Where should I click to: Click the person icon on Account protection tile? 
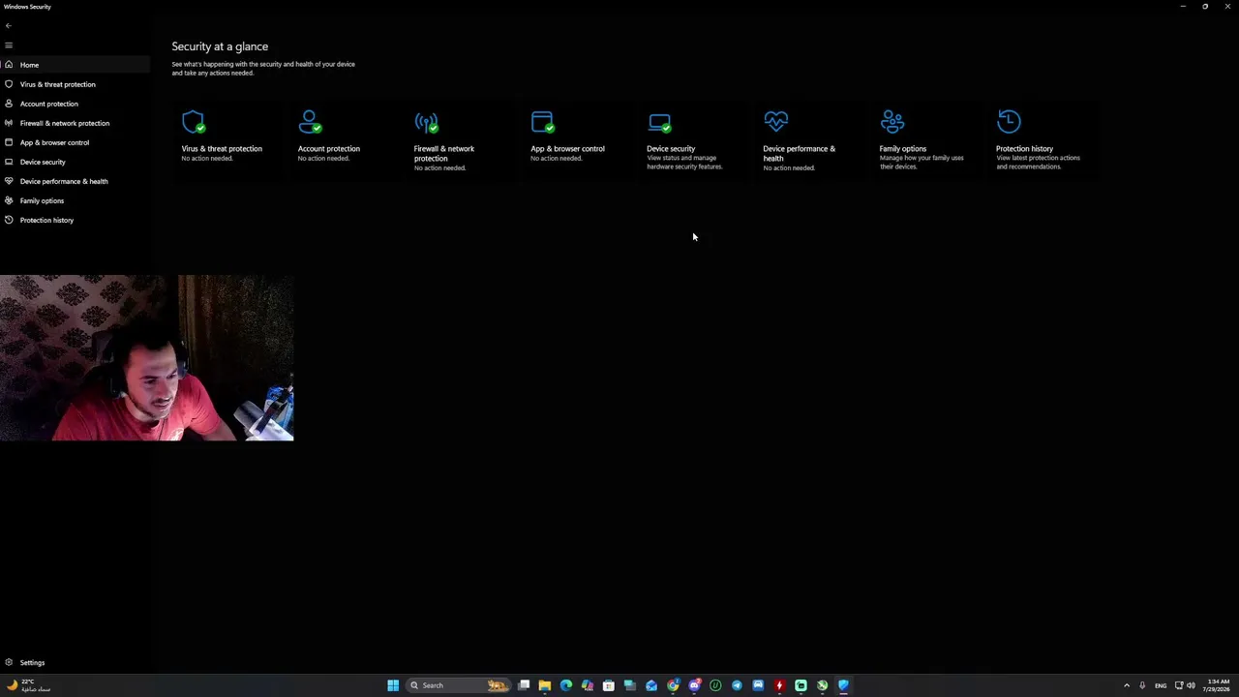click(310, 122)
